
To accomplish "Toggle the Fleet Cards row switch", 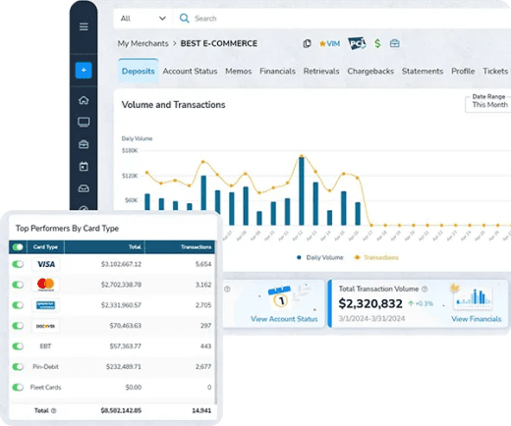I will (18, 388).
